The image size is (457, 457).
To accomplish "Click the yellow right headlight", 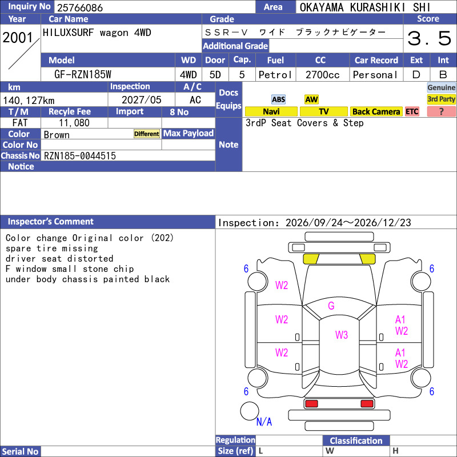I will (x=367, y=259).
